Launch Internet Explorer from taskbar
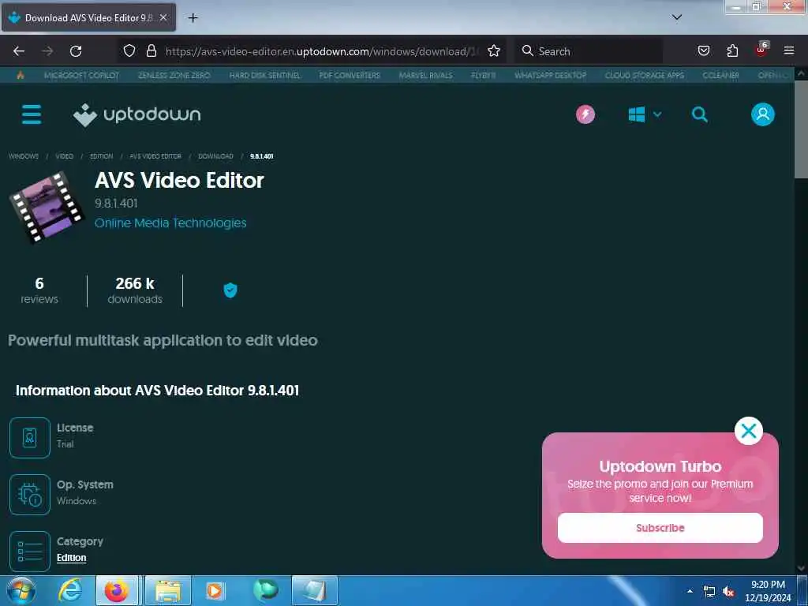Viewport: 808px width, 606px height. pos(70,590)
